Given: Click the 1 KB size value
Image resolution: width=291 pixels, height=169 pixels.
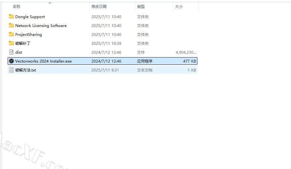Looking at the screenshot, I should click(192, 70).
